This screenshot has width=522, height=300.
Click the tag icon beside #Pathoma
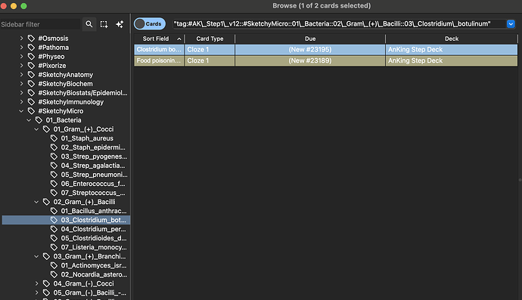tap(31, 47)
